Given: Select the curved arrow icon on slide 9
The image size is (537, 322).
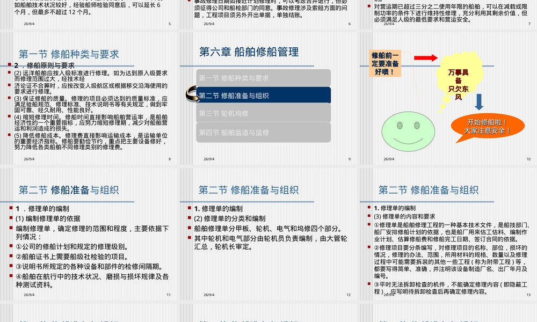Looking at the screenshot, I should tap(193, 94).
